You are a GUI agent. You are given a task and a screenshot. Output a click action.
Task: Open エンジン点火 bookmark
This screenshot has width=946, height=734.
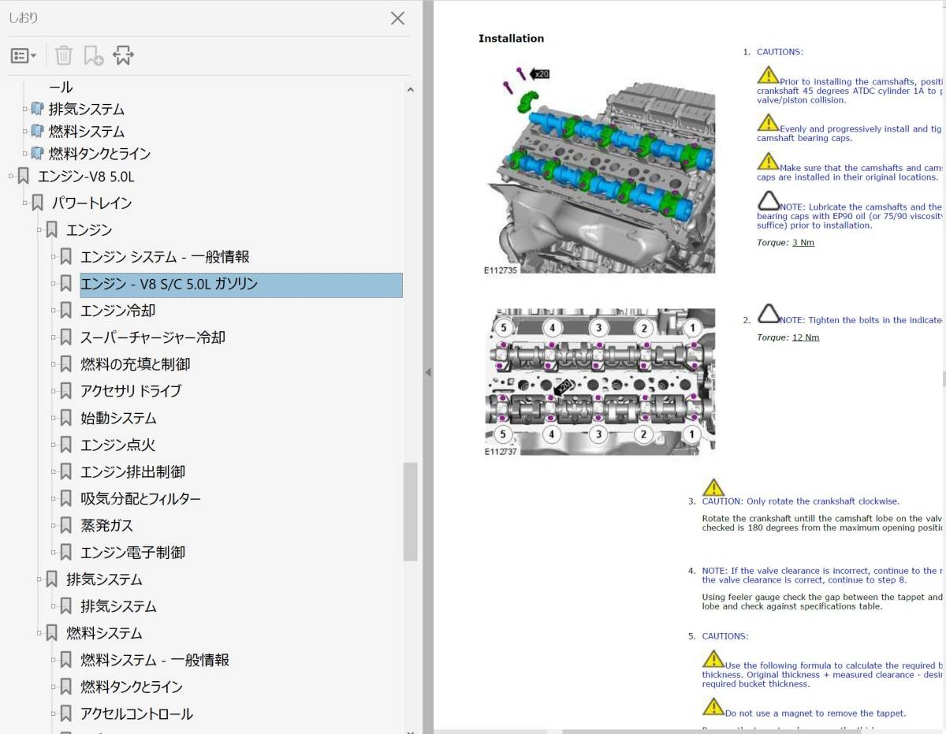coord(117,445)
